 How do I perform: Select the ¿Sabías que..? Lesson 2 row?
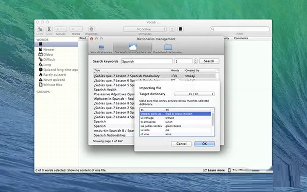coord(114,108)
